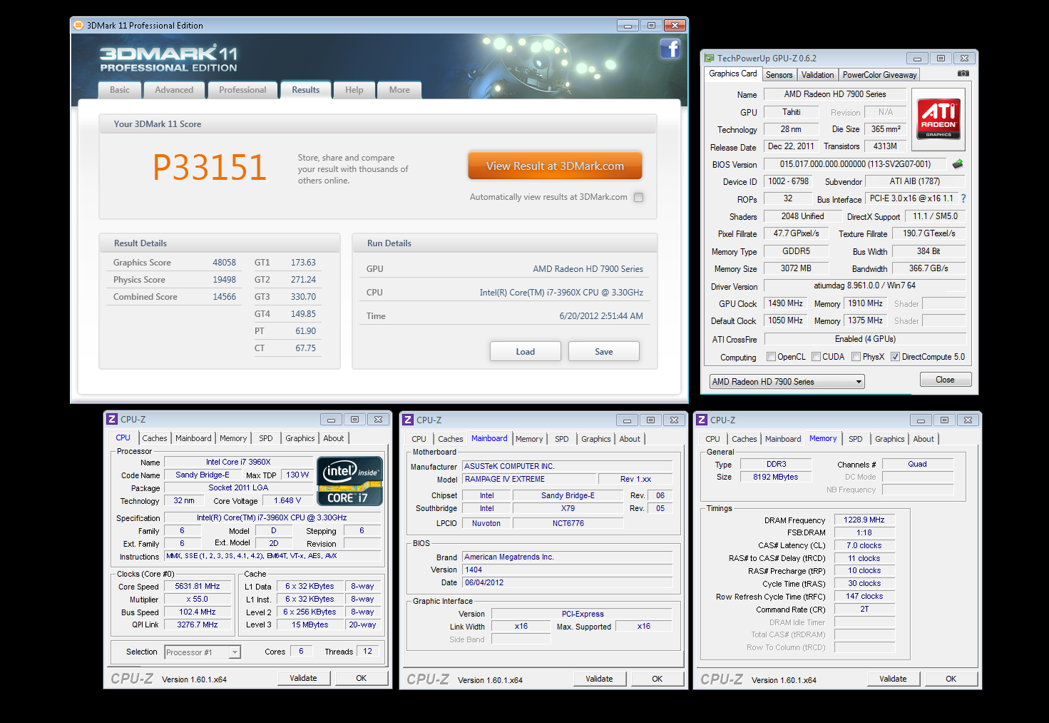Click the Physics Score value 19498
Viewport: 1049px width, 723px height.
(224, 280)
